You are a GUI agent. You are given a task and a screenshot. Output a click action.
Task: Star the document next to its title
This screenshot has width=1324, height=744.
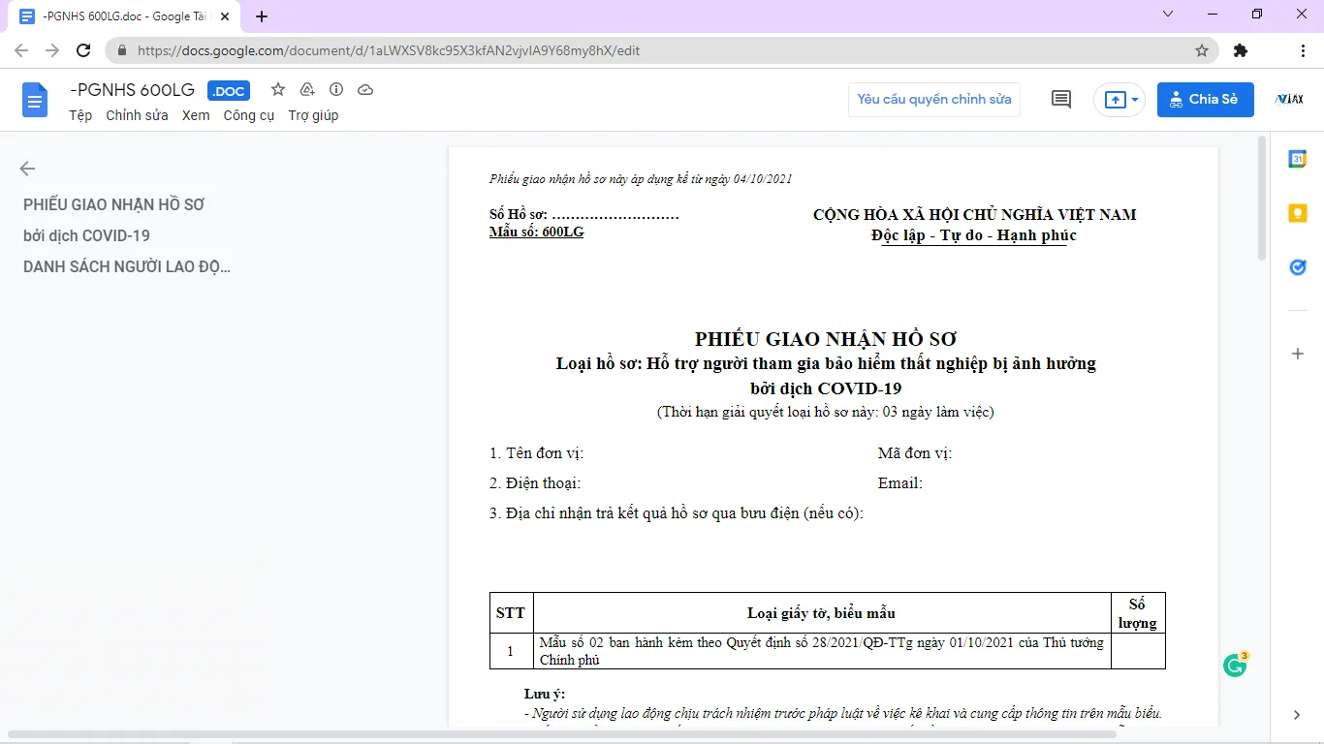277,89
